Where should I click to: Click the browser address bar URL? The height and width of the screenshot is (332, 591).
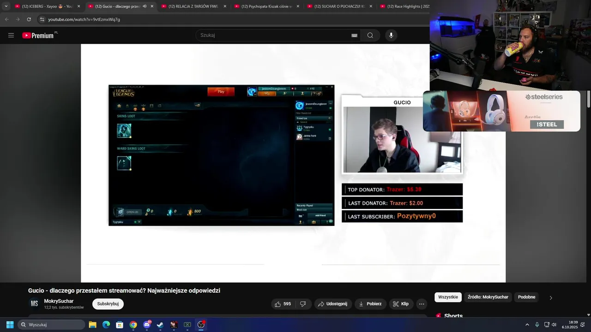[84, 19]
